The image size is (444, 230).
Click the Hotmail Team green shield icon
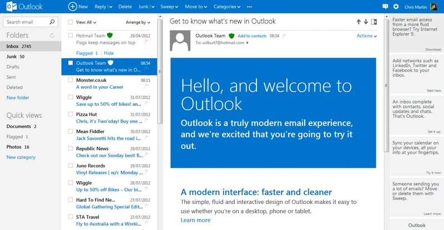click(110, 35)
